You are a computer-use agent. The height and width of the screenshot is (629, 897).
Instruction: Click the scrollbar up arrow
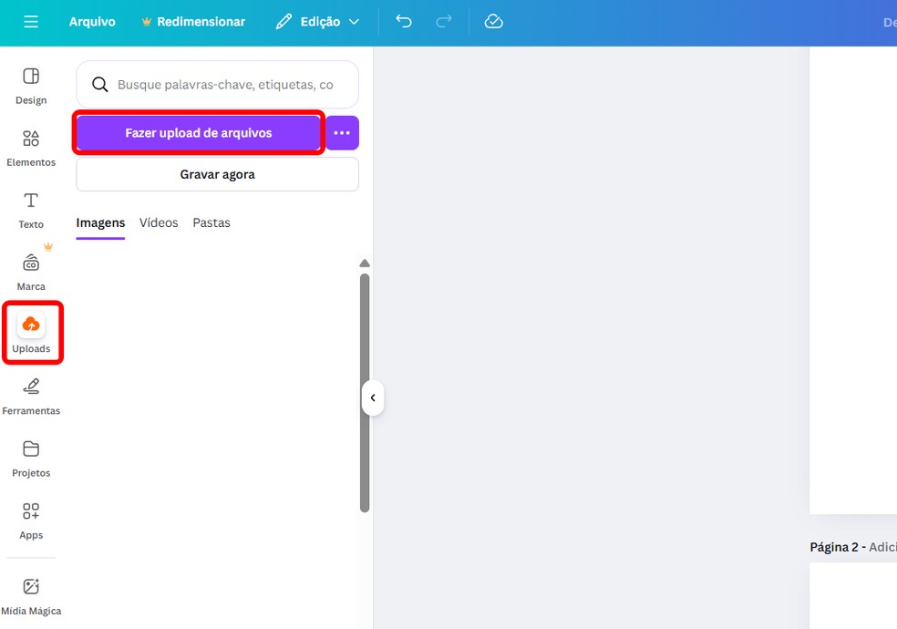pyautogui.click(x=365, y=263)
